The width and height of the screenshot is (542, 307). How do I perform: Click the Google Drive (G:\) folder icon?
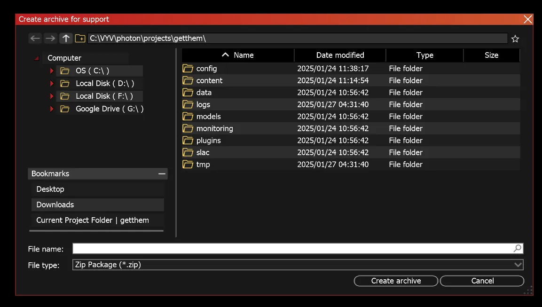[x=65, y=109]
